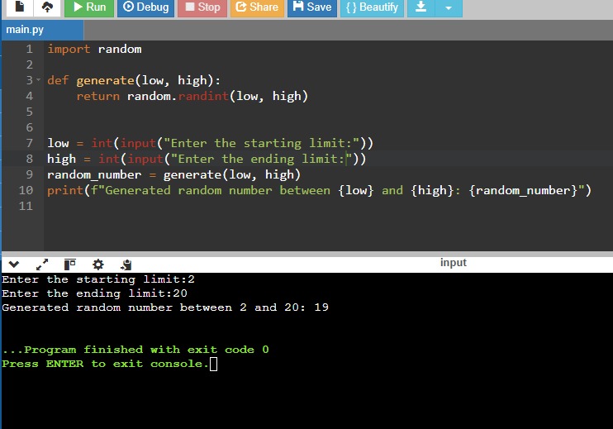Change the console layout with the panel icon
613x429 pixels.
pyautogui.click(x=70, y=265)
